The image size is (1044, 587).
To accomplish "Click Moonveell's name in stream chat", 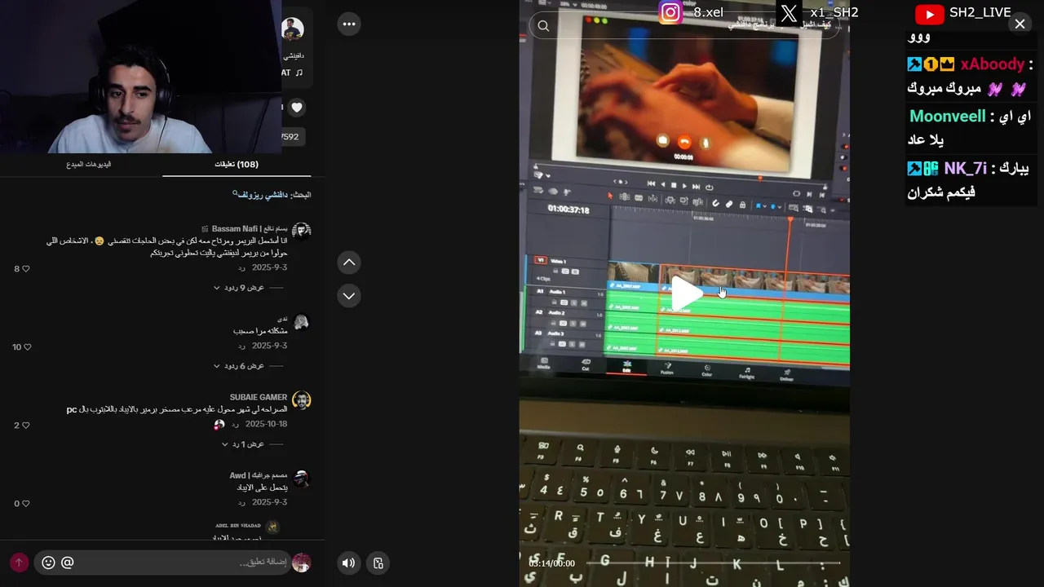I will point(948,117).
